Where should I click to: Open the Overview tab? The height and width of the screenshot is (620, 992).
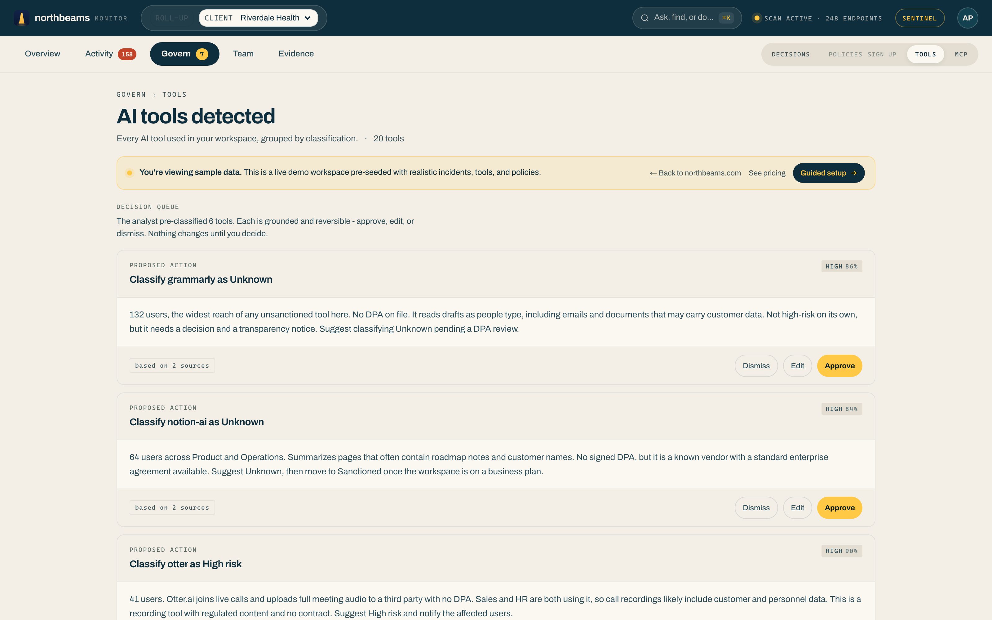coord(42,54)
